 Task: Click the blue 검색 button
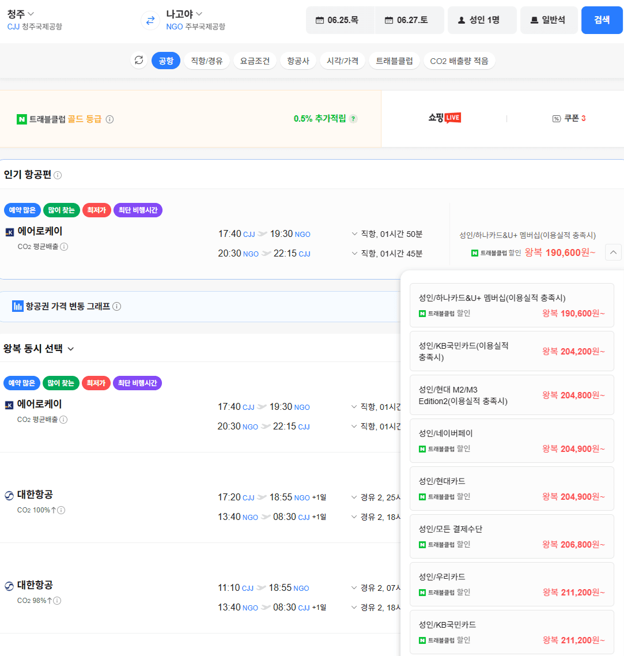point(602,20)
